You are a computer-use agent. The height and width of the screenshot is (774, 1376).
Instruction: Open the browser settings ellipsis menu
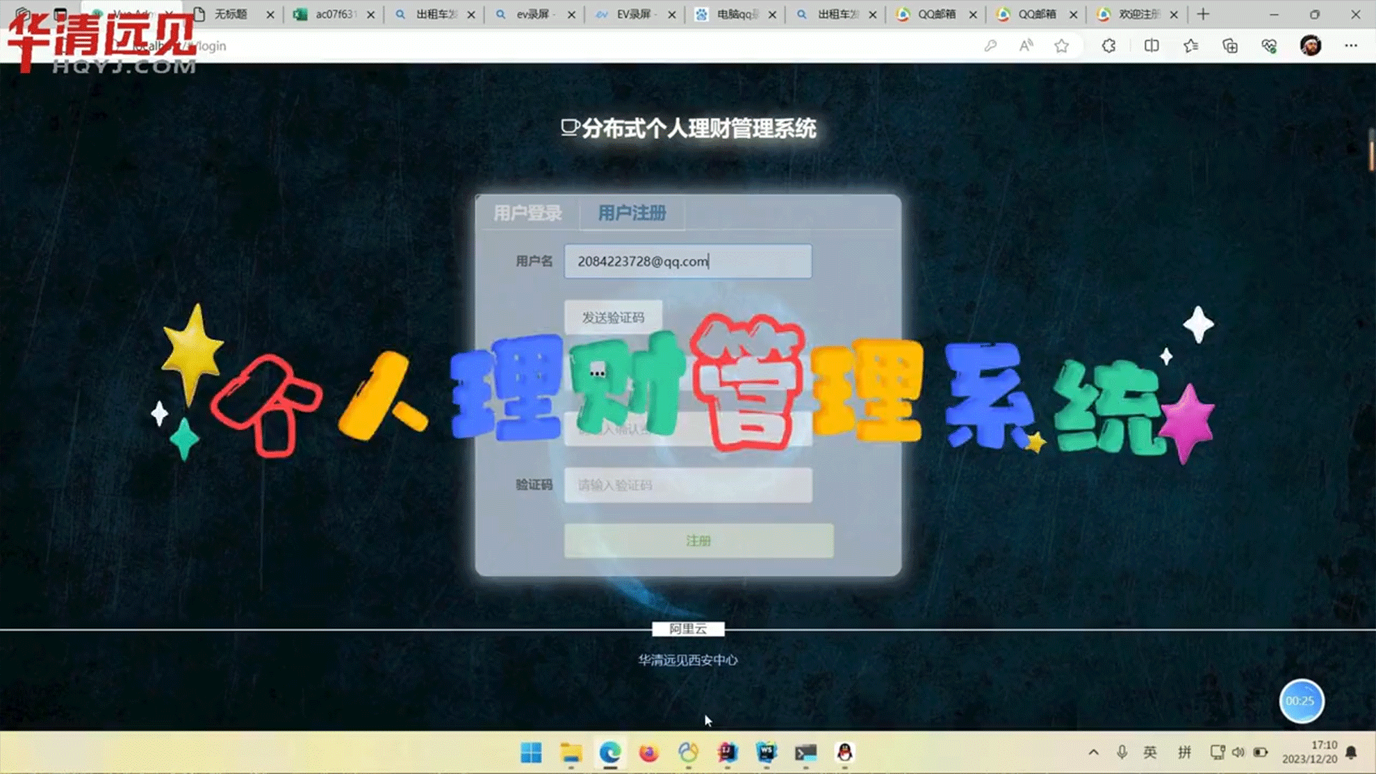[x=1350, y=46]
